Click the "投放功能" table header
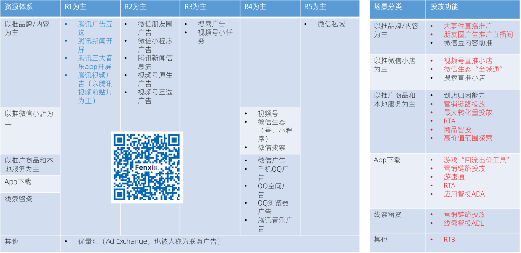This screenshot has height=253, width=521. point(444,7)
